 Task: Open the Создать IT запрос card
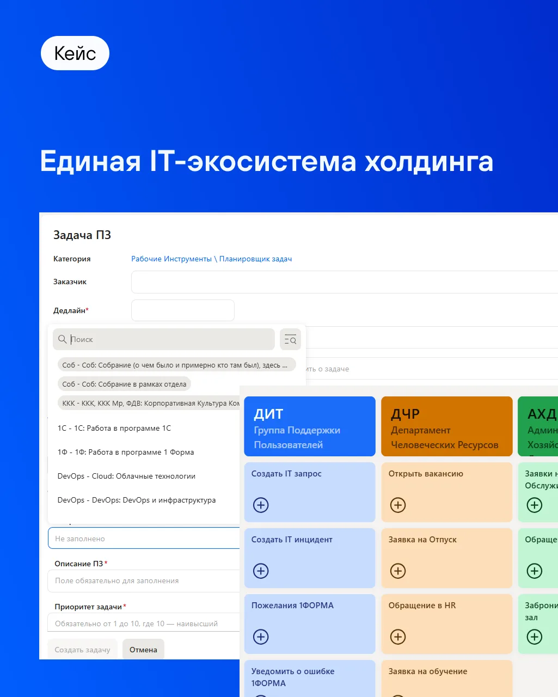pos(310,492)
